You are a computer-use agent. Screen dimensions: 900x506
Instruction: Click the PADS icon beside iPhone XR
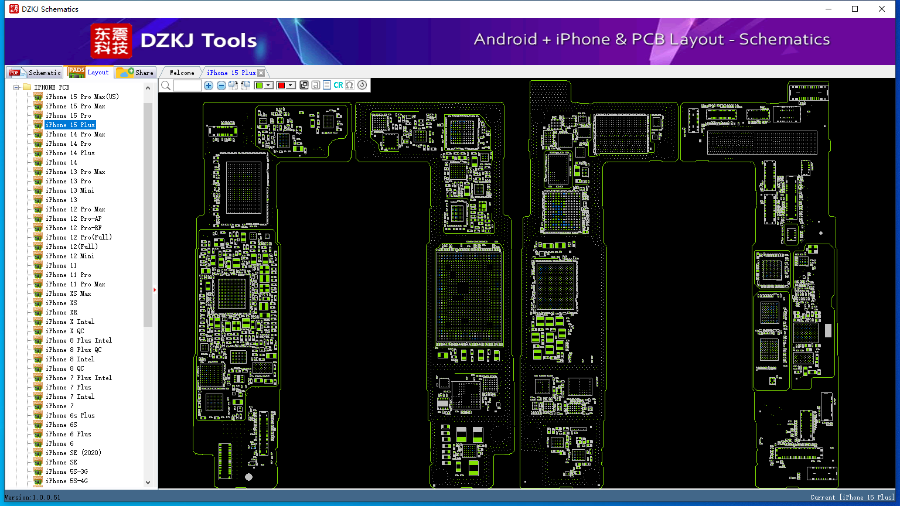pos(38,312)
